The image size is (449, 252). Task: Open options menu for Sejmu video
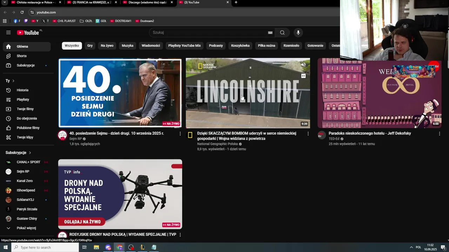tap(180, 134)
